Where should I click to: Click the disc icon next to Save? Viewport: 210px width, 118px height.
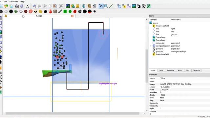(x=22, y=6)
